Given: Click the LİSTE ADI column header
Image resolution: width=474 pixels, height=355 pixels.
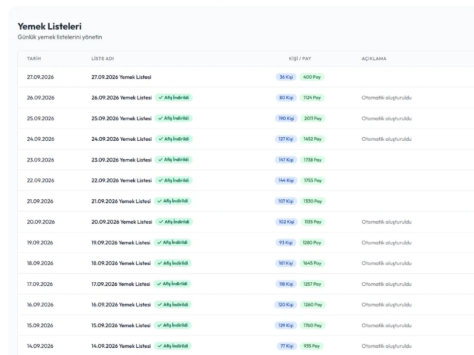Looking at the screenshot, I should 103,59.
